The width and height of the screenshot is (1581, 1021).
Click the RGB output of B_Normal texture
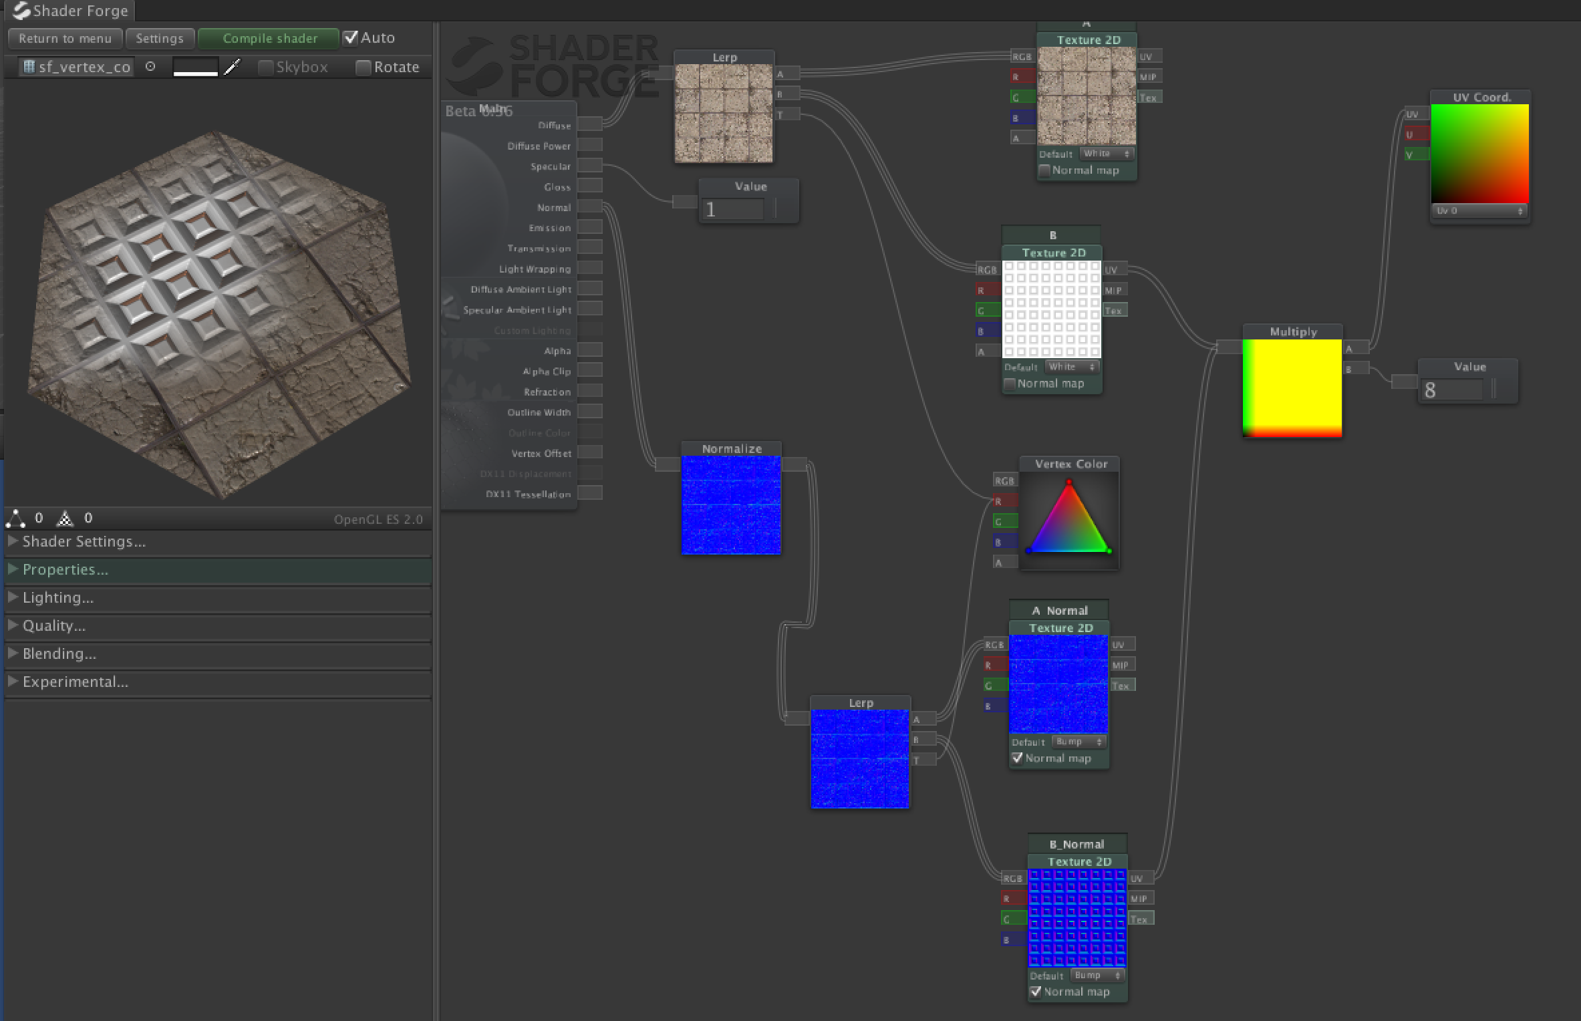pos(1014,878)
